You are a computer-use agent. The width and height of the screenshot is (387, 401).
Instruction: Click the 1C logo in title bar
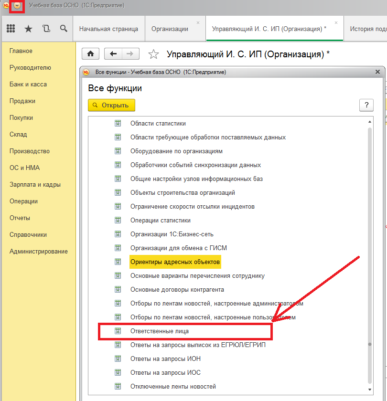[x=6, y=5]
